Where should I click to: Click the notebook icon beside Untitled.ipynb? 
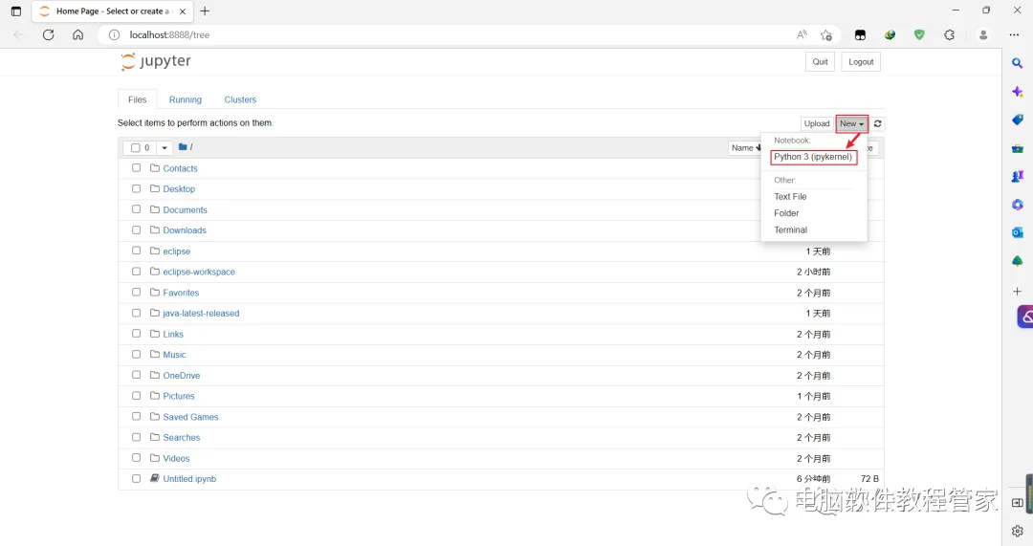point(155,478)
